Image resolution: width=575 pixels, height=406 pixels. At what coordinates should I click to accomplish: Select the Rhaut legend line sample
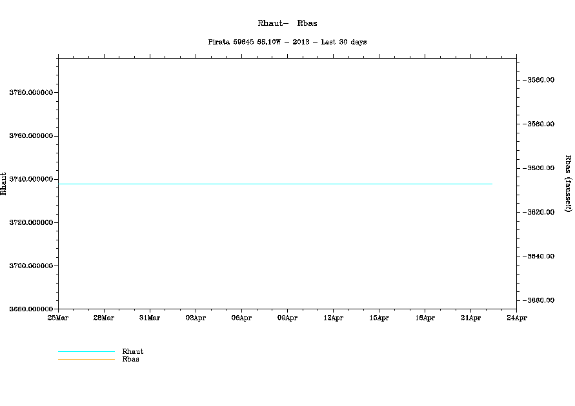point(86,352)
